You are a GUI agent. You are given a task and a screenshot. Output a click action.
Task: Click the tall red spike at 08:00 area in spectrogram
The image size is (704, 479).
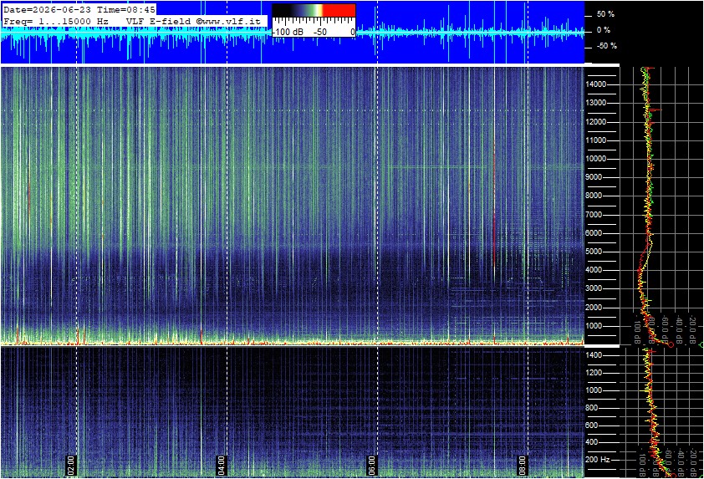494,204
